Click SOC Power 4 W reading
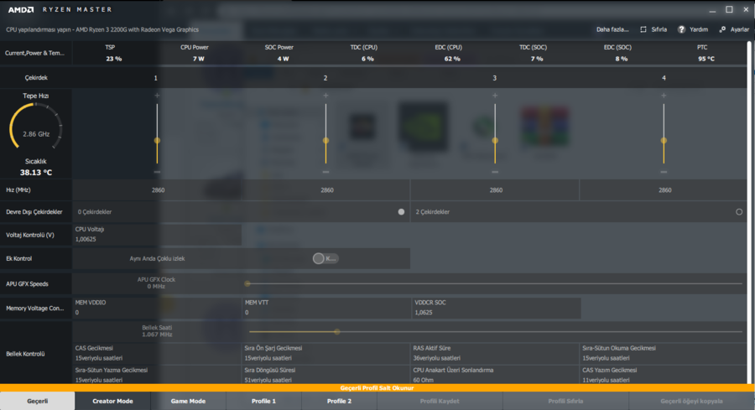The image size is (755, 410). pyautogui.click(x=279, y=53)
